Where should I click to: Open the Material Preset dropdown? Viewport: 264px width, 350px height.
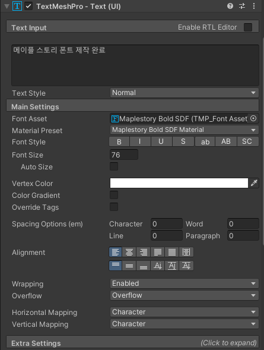185,130
